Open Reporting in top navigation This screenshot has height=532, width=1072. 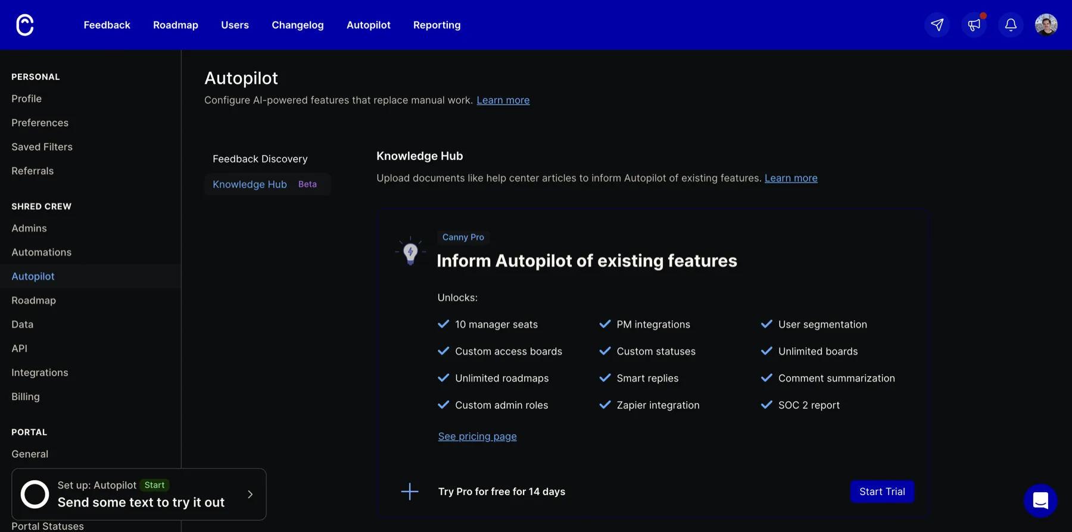click(x=437, y=25)
